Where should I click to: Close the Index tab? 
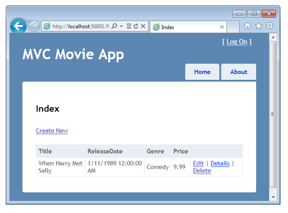click(x=222, y=27)
